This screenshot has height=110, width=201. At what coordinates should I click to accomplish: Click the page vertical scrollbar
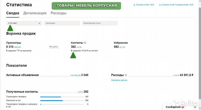(x=200, y=53)
